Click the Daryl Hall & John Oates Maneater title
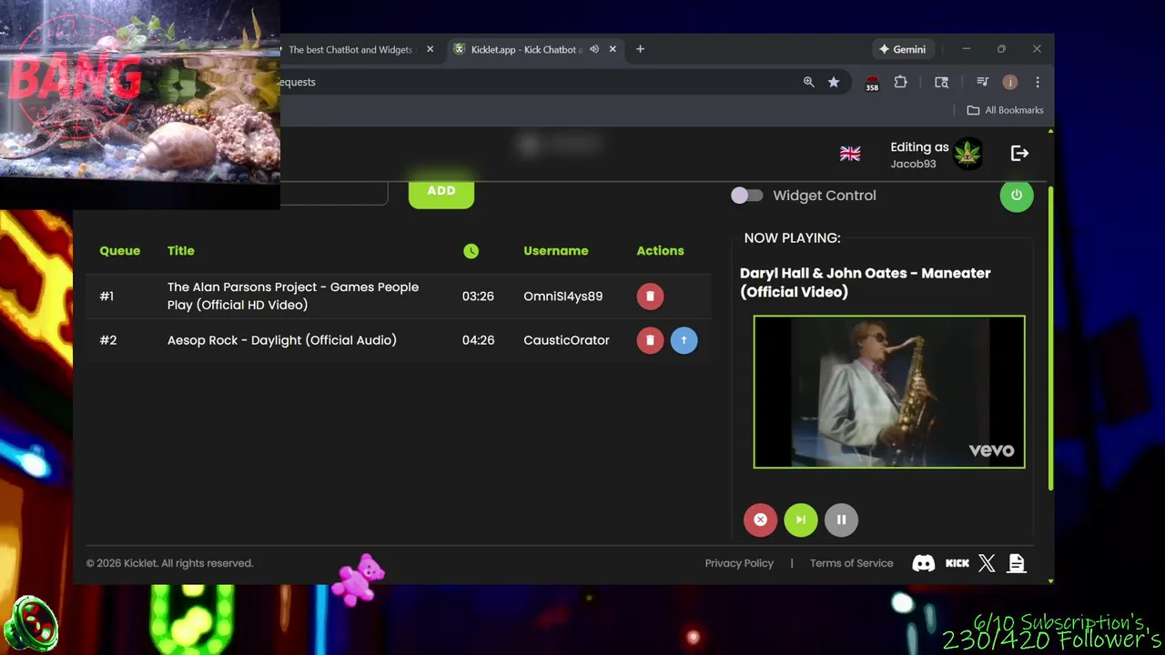 pos(865,282)
